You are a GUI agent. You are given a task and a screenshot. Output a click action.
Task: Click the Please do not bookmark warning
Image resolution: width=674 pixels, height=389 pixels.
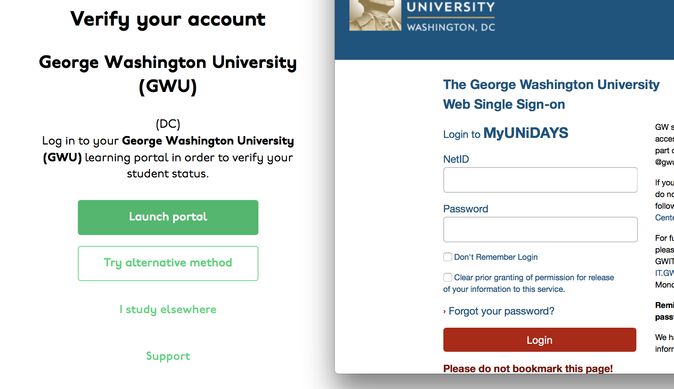point(528,369)
